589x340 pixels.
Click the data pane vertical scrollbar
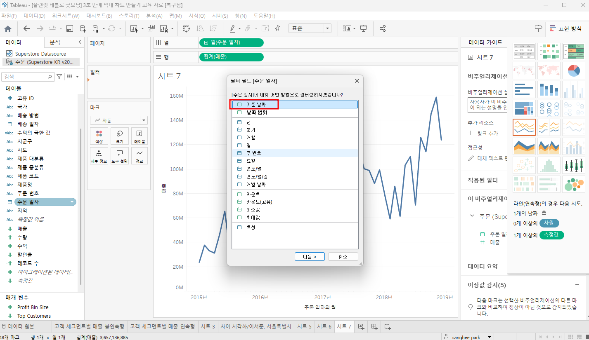81,206
